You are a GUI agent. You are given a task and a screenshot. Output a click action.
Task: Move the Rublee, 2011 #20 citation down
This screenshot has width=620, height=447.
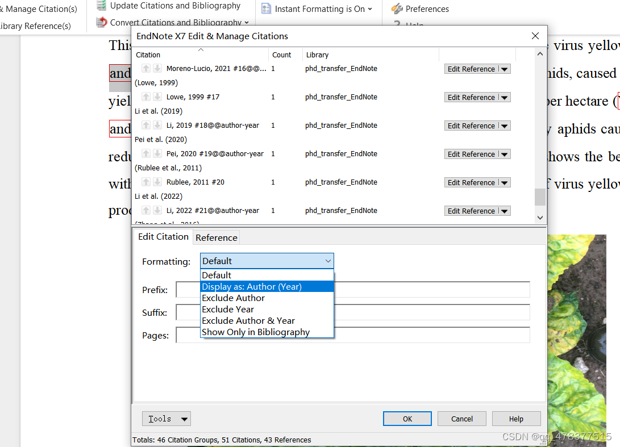[157, 182]
